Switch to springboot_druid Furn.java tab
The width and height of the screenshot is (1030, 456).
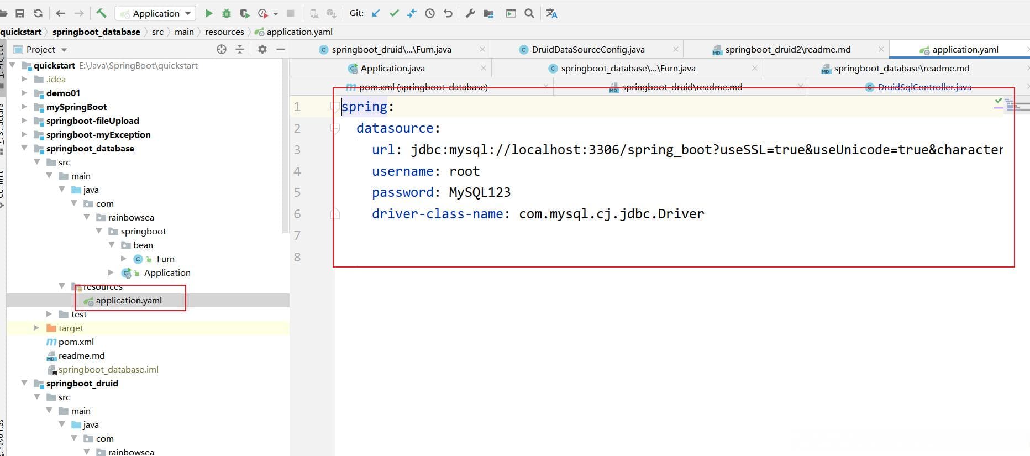click(x=391, y=49)
